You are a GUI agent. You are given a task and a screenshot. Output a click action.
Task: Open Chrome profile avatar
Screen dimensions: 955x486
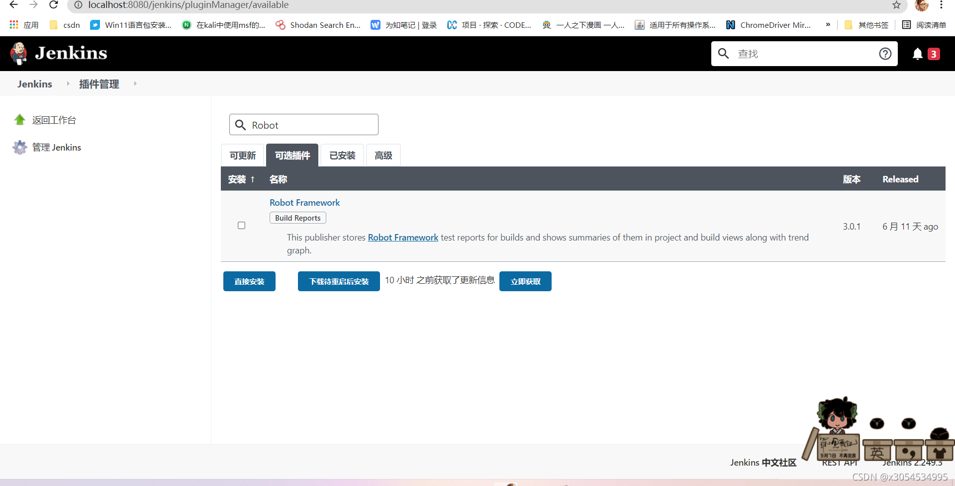[x=921, y=5]
